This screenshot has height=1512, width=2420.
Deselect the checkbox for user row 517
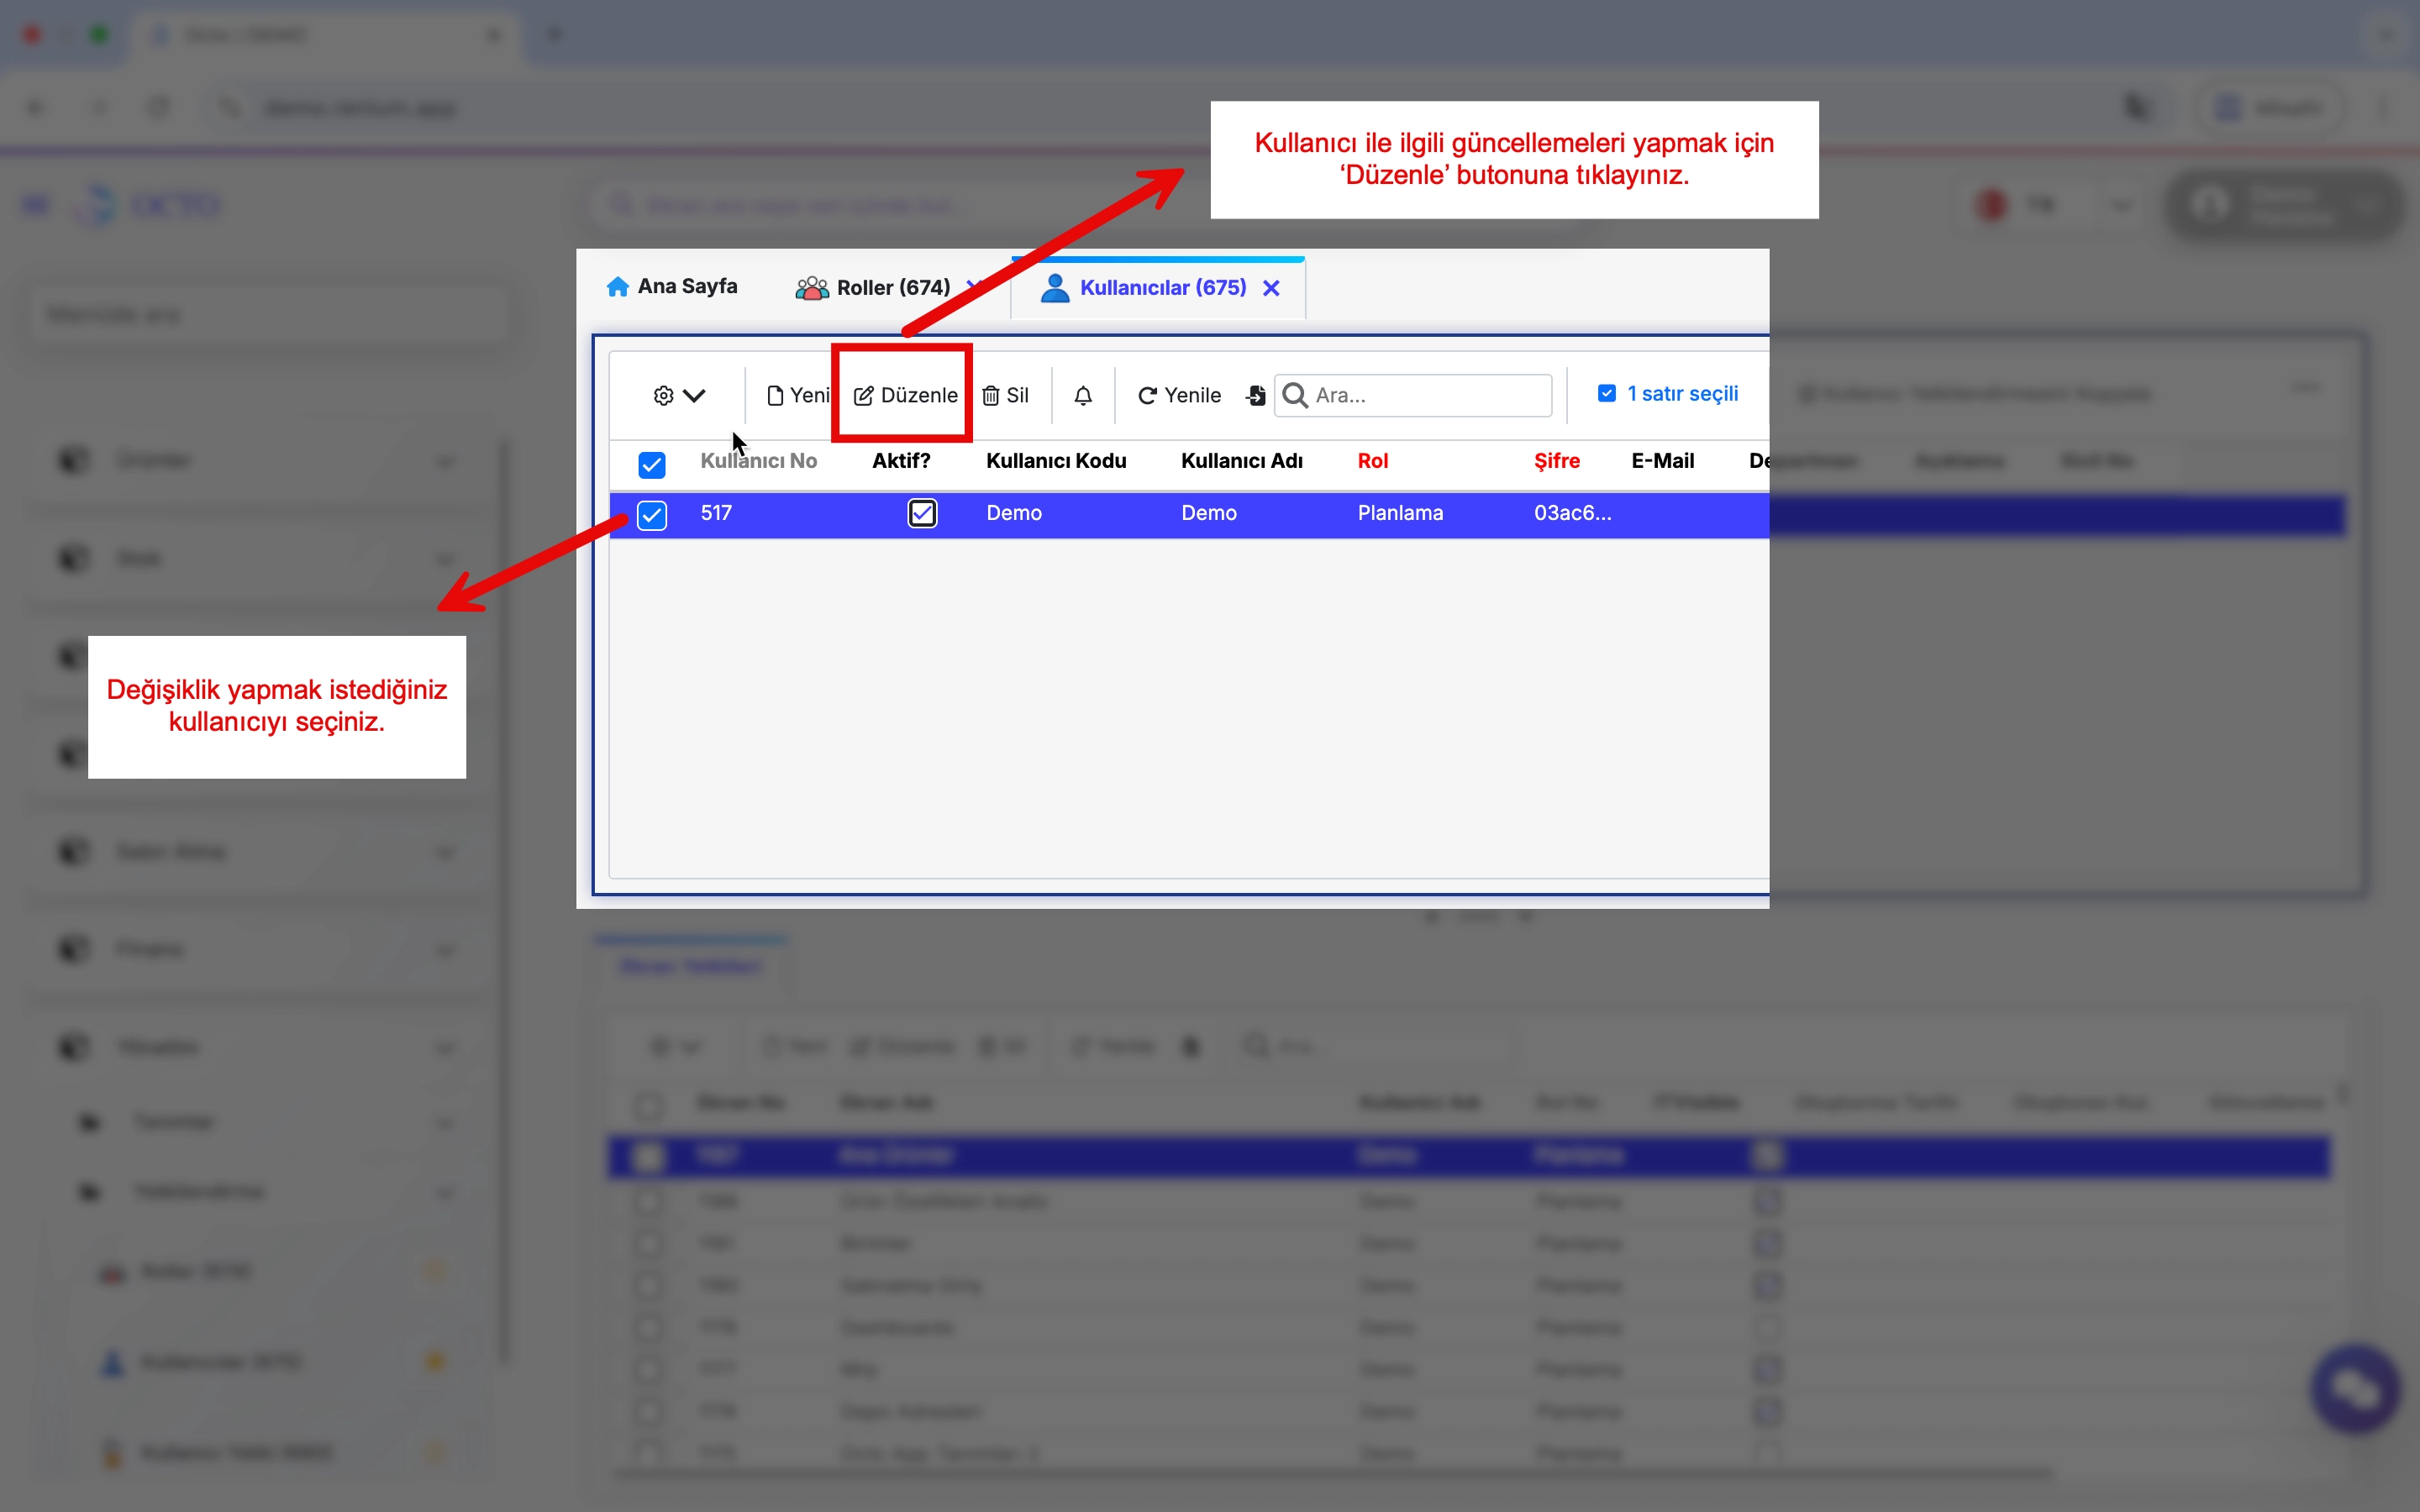coord(651,514)
